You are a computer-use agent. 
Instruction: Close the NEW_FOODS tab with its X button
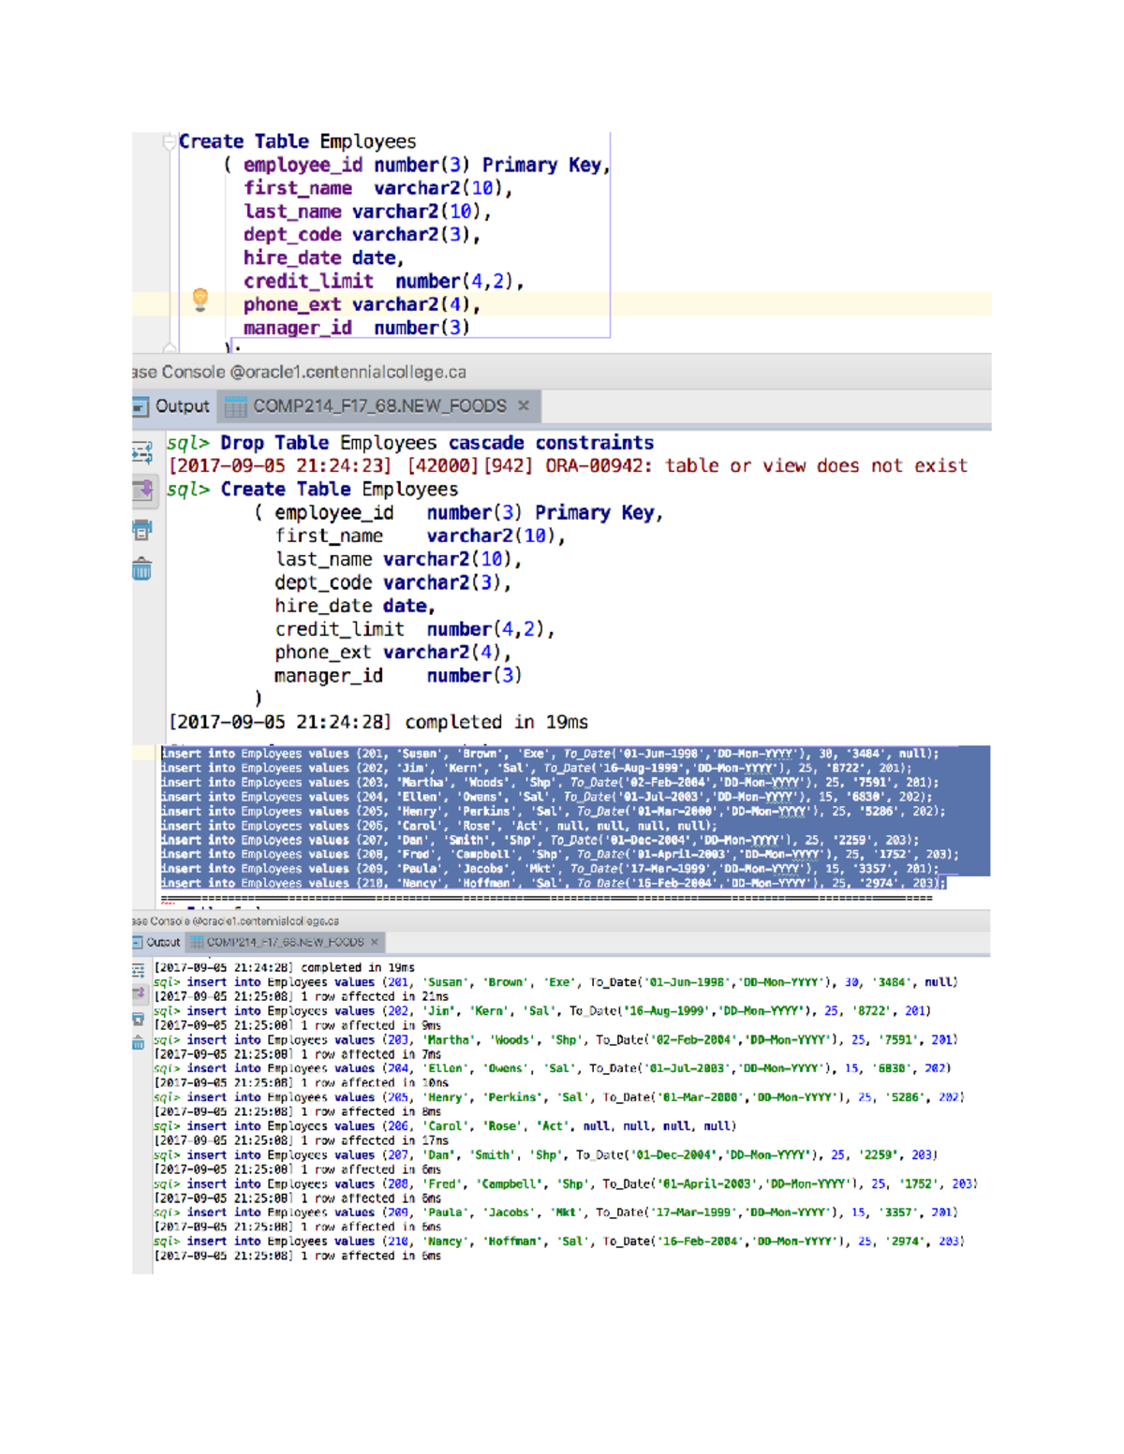[x=523, y=406]
